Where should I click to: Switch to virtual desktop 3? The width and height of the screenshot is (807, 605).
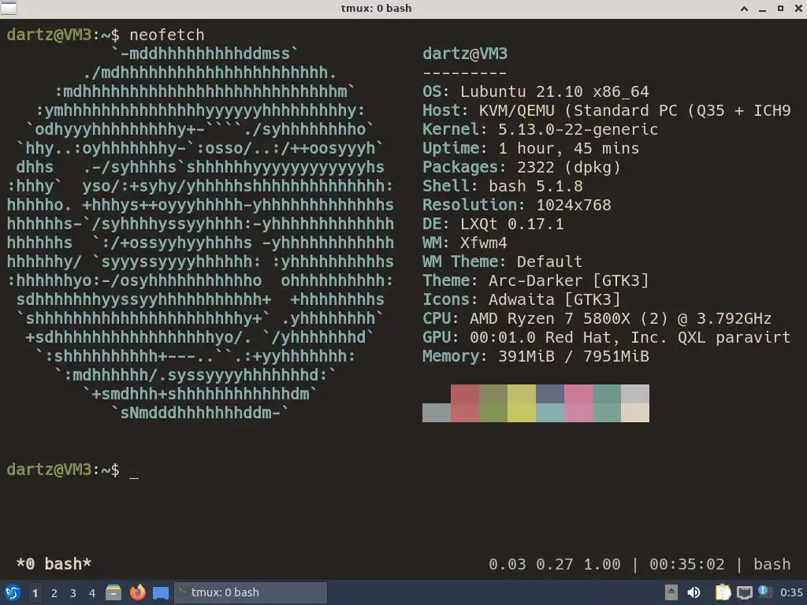[x=73, y=593]
